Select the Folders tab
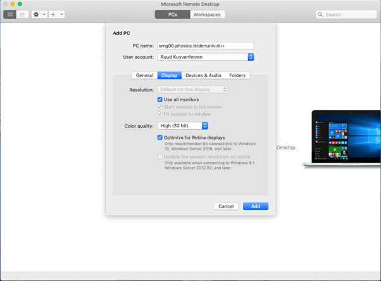Image resolution: width=381 pixels, height=281 pixels. [237, 75]
